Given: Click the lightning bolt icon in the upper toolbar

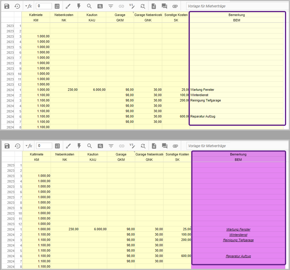Looking at the screenshot, I should click(x=79, y=6).
